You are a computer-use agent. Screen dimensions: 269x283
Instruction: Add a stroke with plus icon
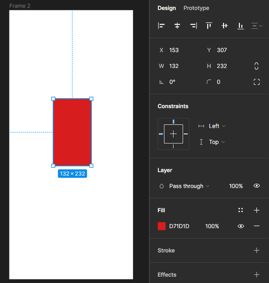pyautogui.click(x=257, y=250)
